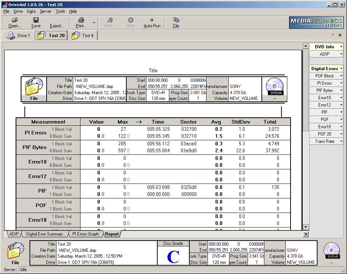The height and width of the screenshot is (274, 347).
Task: Click the File folder icon in bottom panel
Action: click(x=15, y=251)
